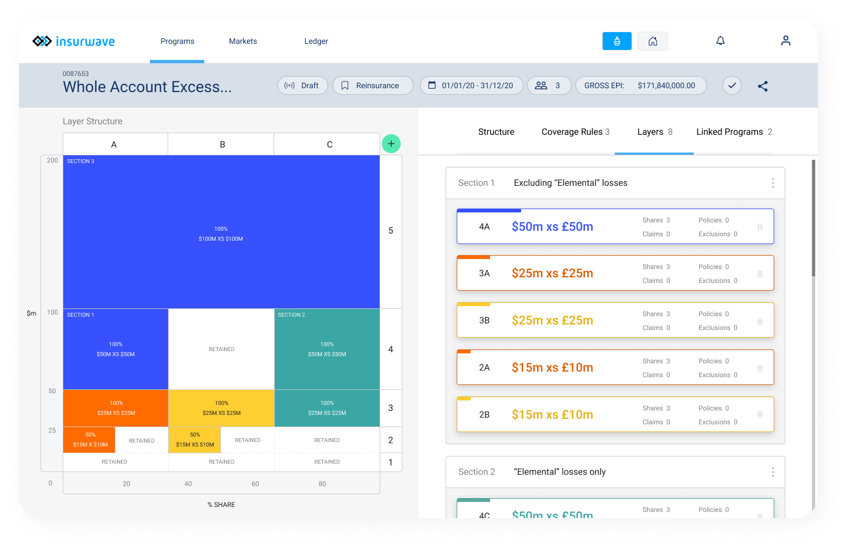Click the share icon in header
The height and width of the screenshot is (548, 848).
click(x=763, y=86)
